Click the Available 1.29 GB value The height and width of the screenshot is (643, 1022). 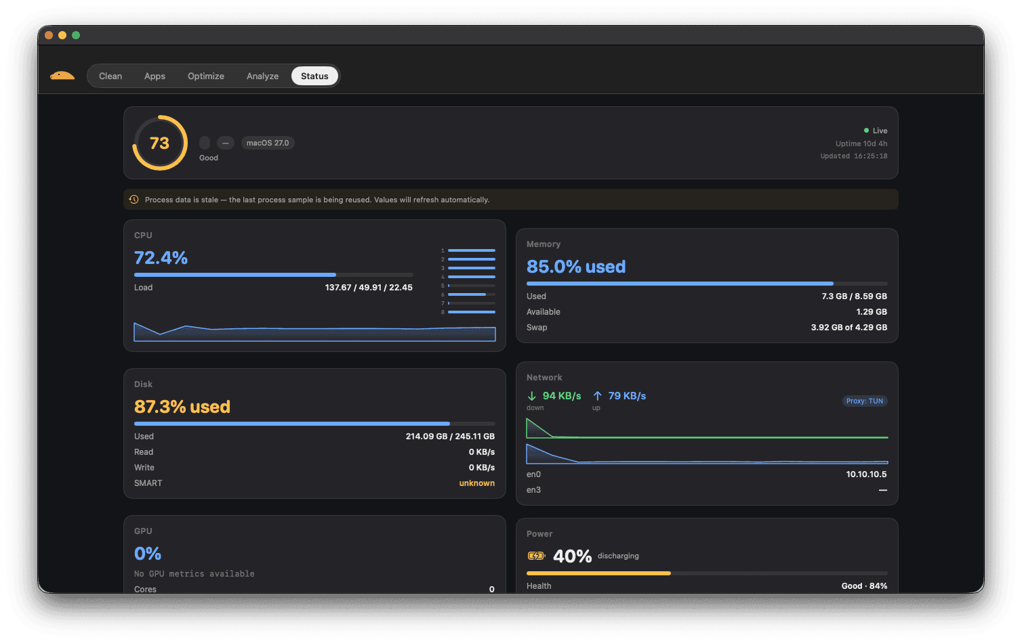[872, 312]
